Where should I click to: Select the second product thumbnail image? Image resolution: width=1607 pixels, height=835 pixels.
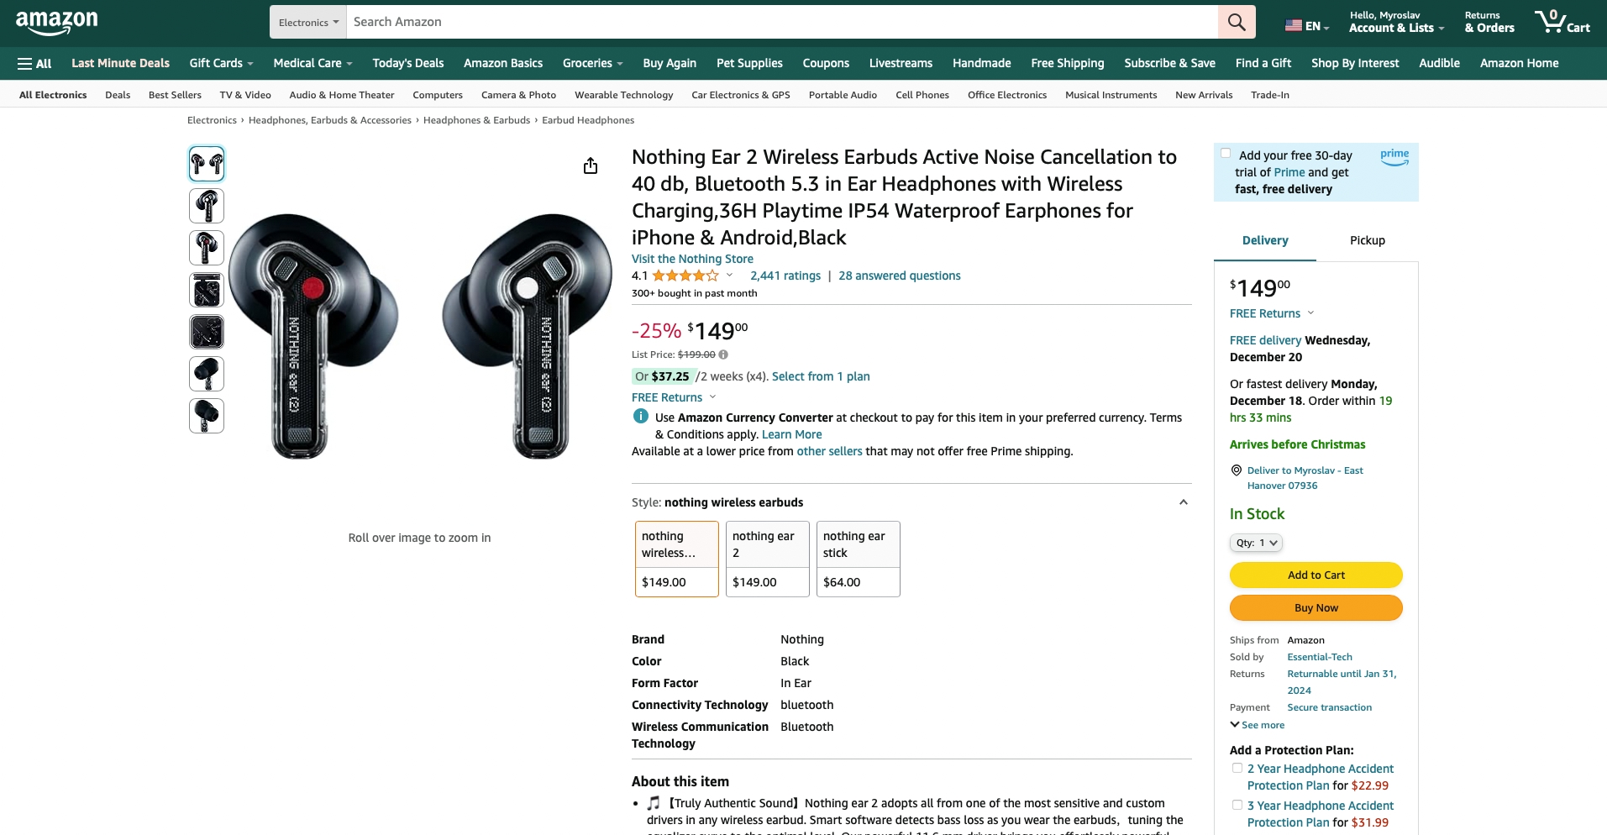(x=207, y=206)
